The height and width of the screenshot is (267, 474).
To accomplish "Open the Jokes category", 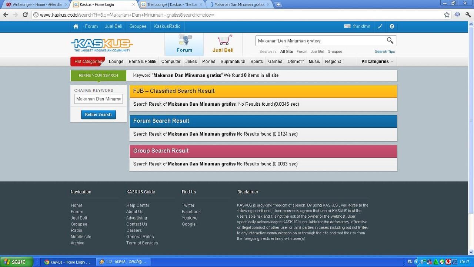I will coord(191,62).
